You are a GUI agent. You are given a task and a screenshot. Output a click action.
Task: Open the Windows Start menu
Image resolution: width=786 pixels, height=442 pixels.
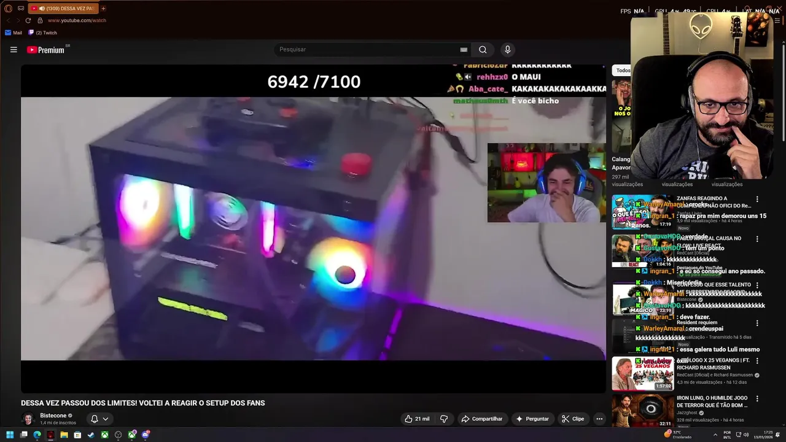pos(10,435)
